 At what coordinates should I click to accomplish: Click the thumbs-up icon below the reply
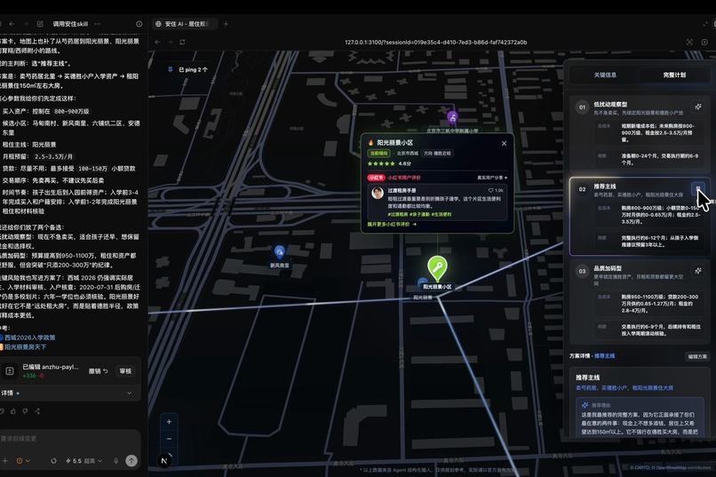click(x=13, y=411)
